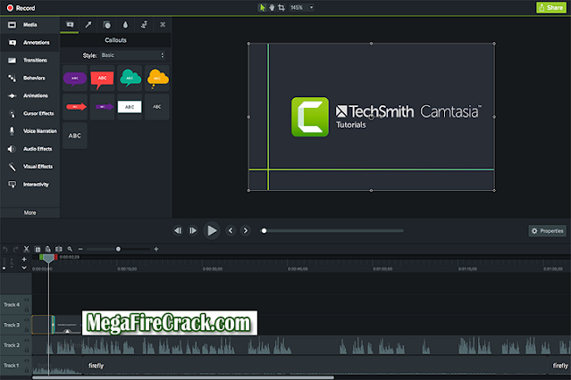
Task: Toggle visibility of Track 2
Action: (x=27, y=341)
